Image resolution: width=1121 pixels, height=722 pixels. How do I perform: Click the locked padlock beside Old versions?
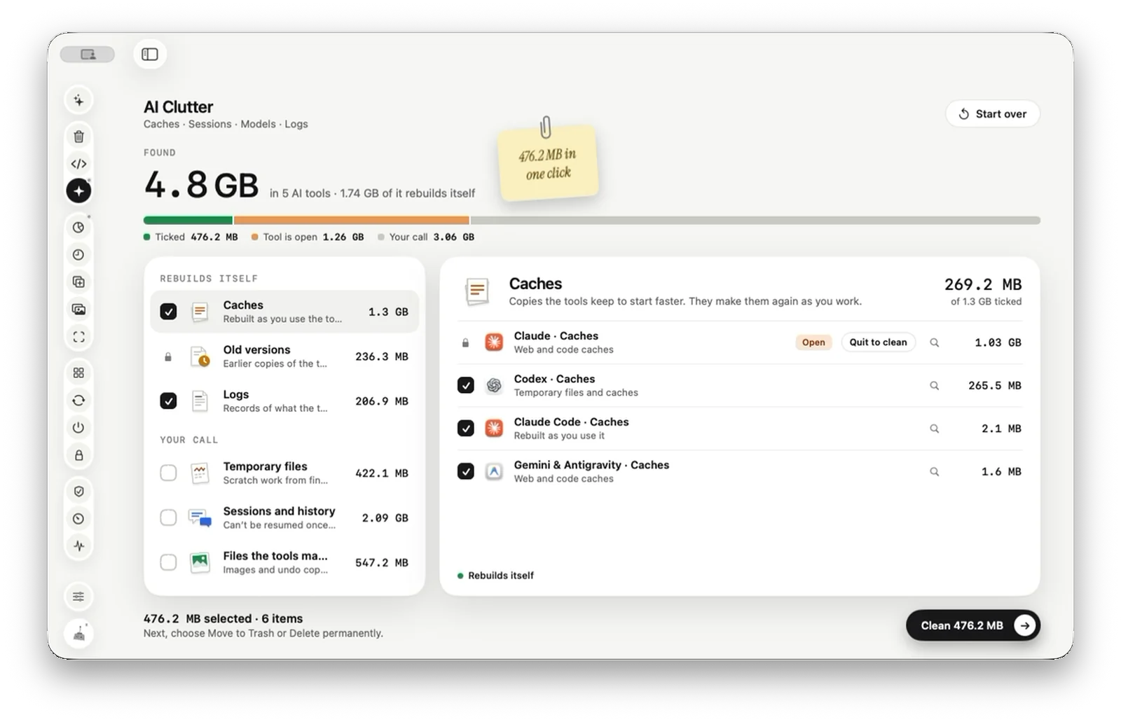[168, 357]
